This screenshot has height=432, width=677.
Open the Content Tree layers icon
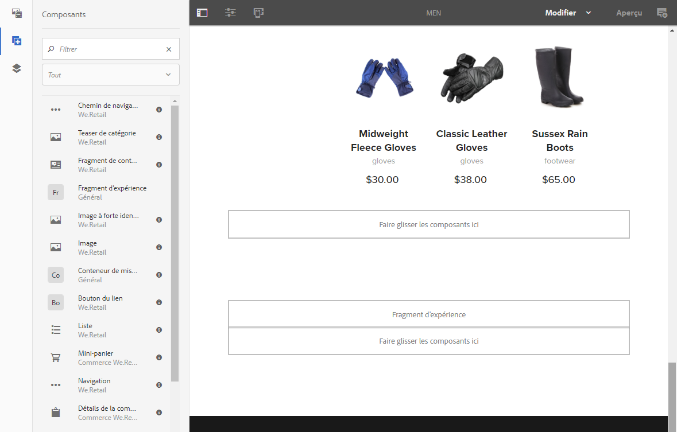click(x=17, y=68)
